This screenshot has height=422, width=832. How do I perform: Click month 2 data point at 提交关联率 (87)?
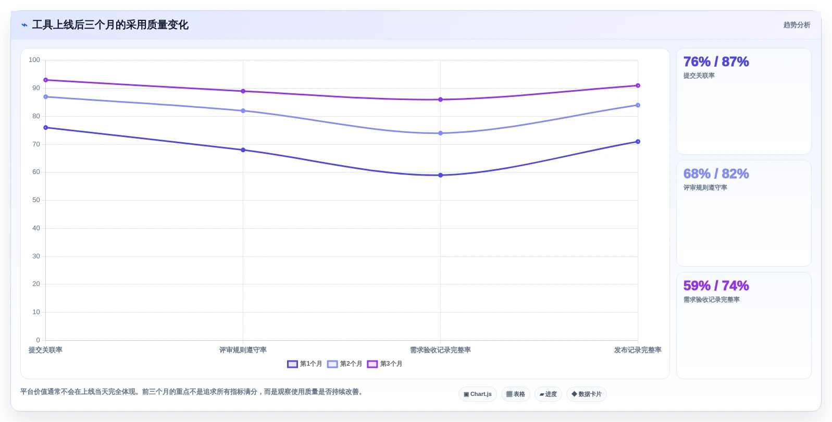[45, 97]
